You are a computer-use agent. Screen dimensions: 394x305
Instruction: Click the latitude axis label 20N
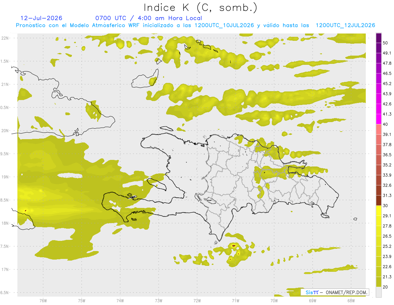pos(5,131)
